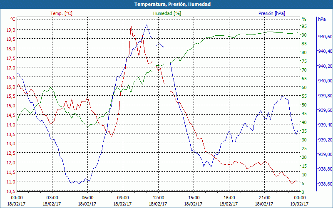The image size is (333, 208).
Task: Click the time label '21:00' on the x-axis
Action: point(264,197)
